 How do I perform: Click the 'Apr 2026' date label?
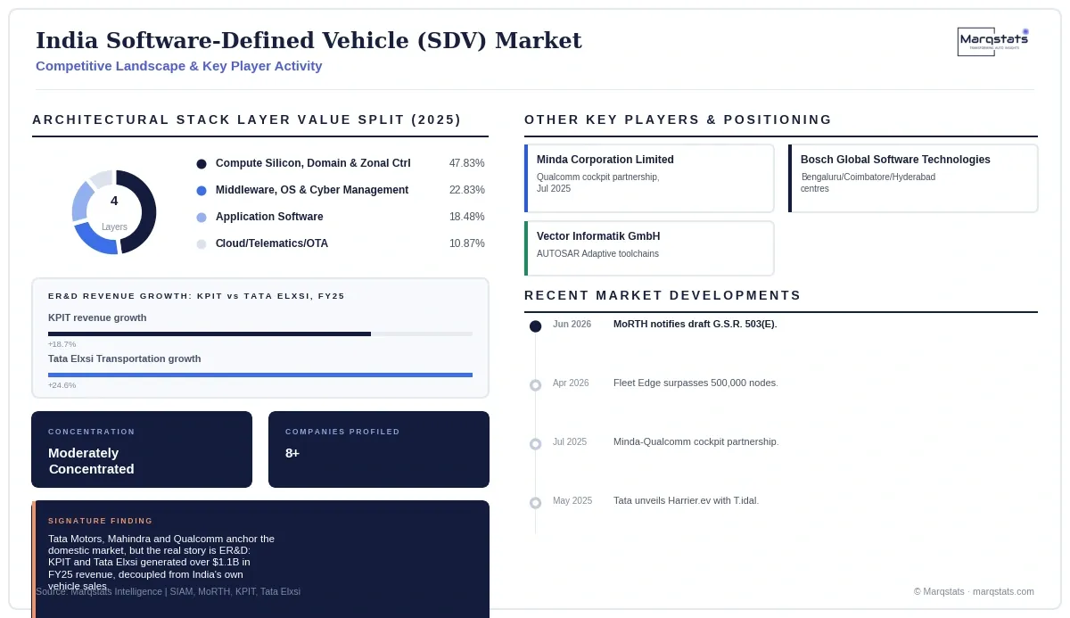pos(571,383)
